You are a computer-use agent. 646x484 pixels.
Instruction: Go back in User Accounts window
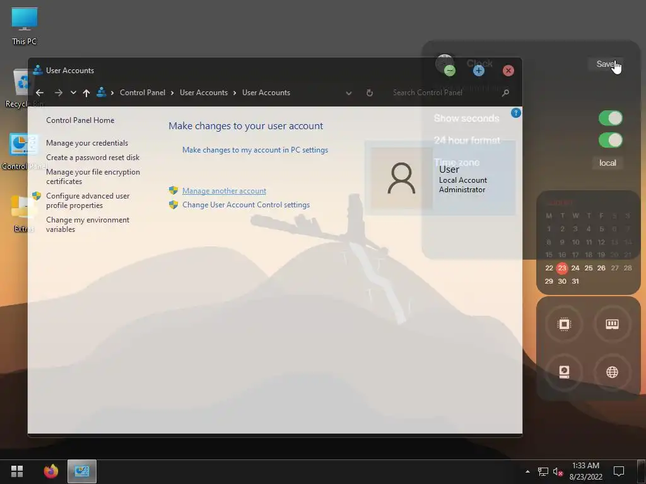40,93
